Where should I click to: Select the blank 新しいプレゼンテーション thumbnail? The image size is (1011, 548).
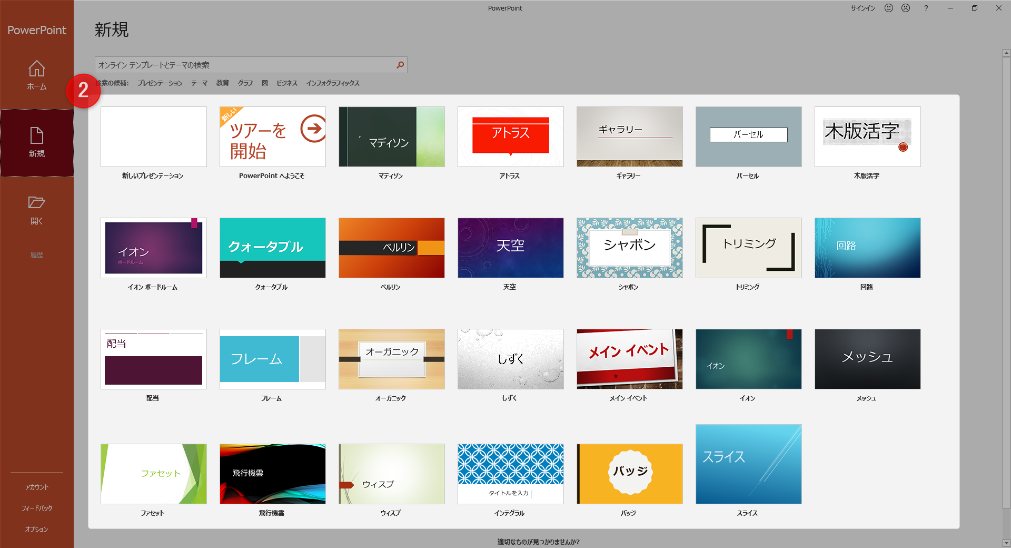coord(154,137)
